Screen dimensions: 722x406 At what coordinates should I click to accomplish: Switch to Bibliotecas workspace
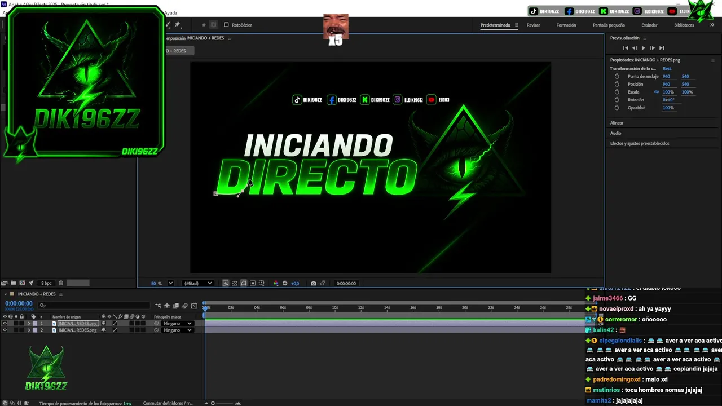(684, 25)
